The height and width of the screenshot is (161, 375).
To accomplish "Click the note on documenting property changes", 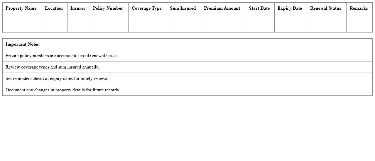I will pos(187,90).
